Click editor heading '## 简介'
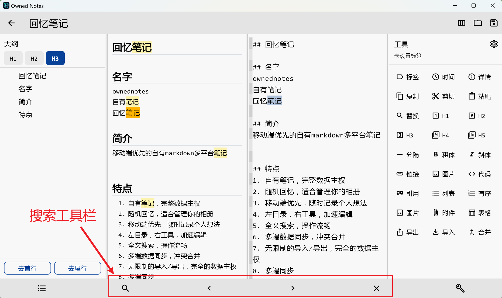This screenshot has height=298, width=502. [266, 124]
